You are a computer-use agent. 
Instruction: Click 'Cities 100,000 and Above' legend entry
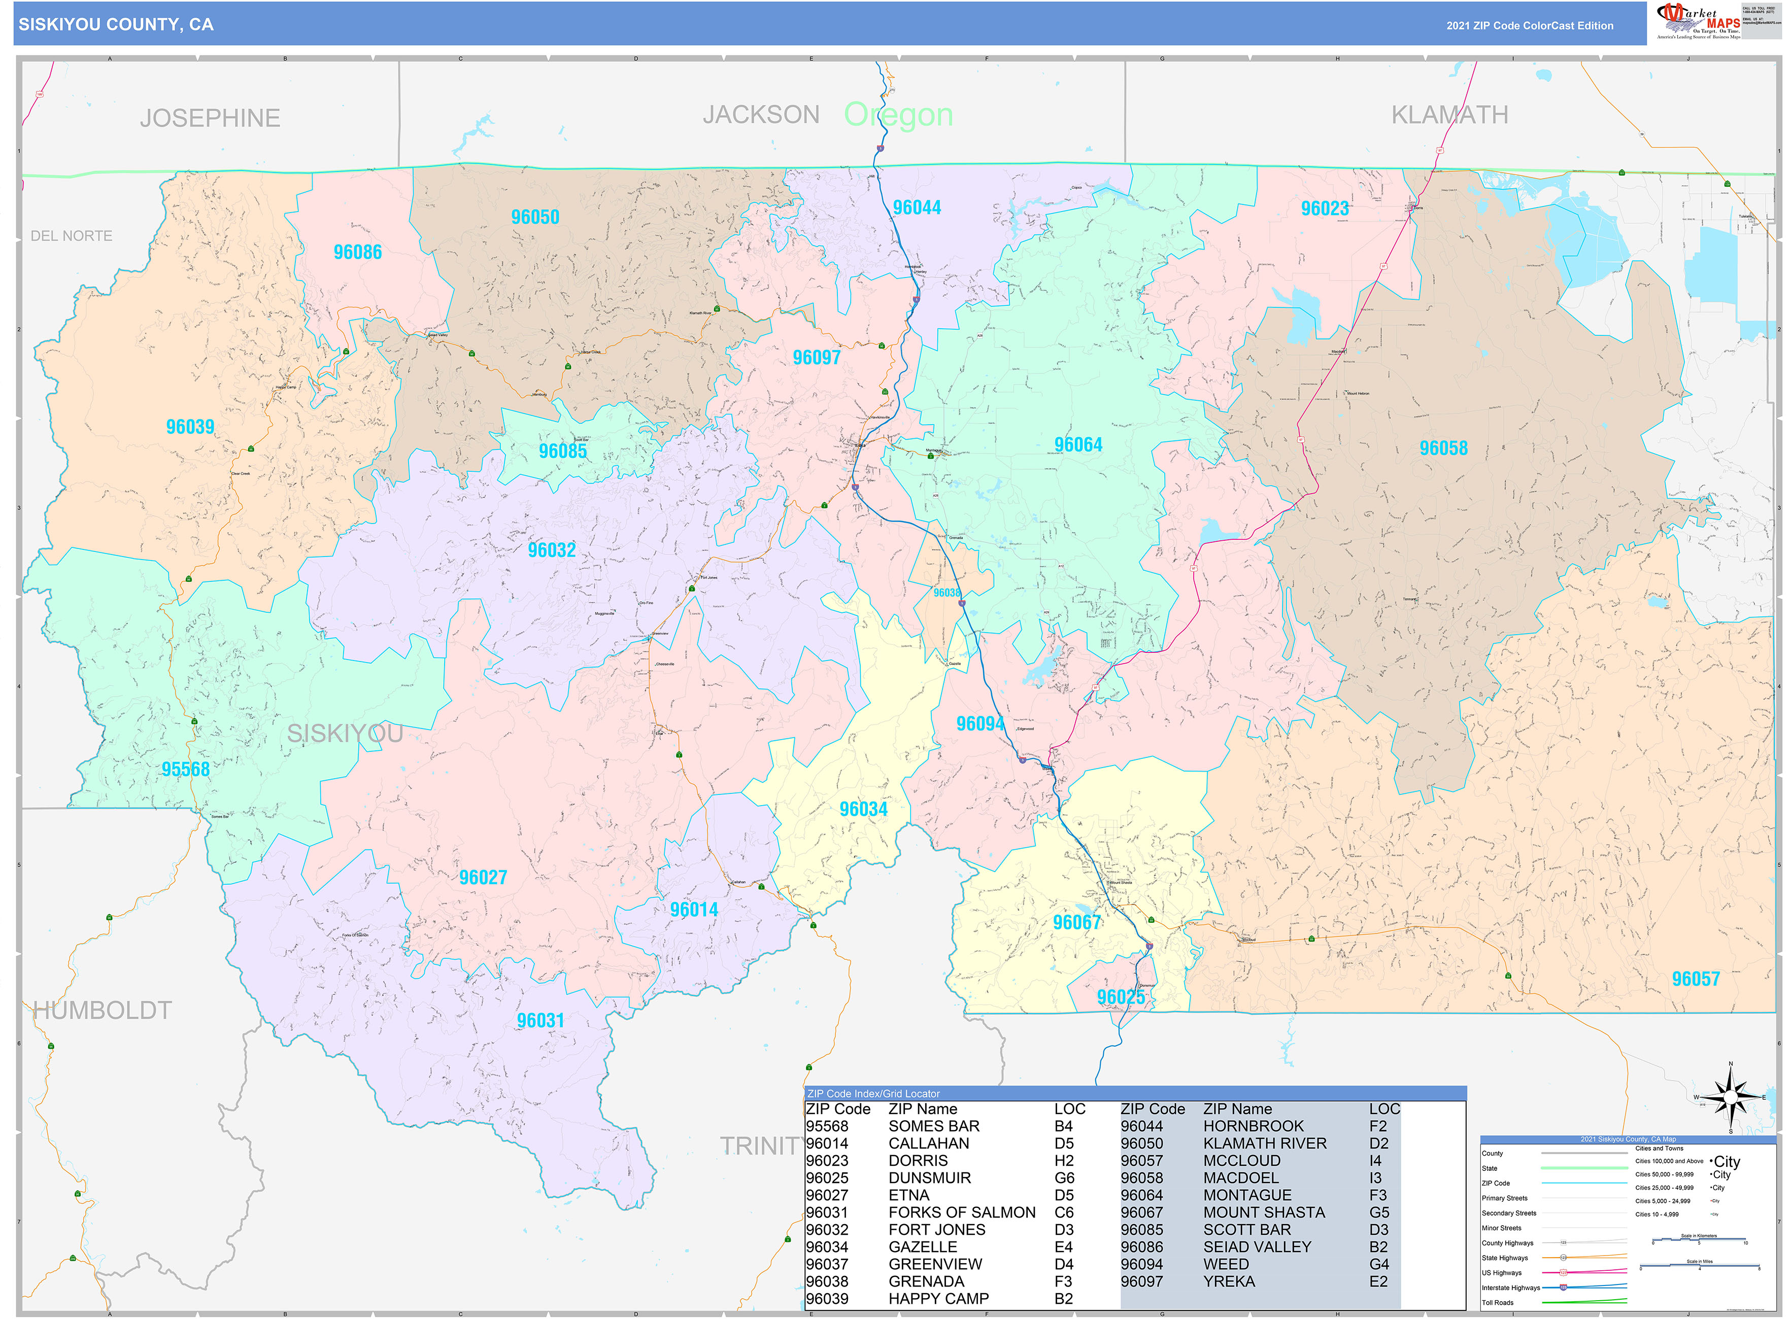(1669, 1161)
